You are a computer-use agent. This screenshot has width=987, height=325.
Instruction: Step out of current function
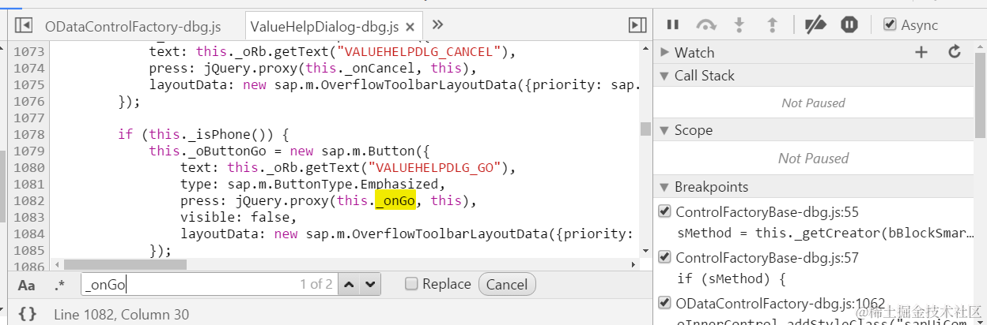point(773,25)
